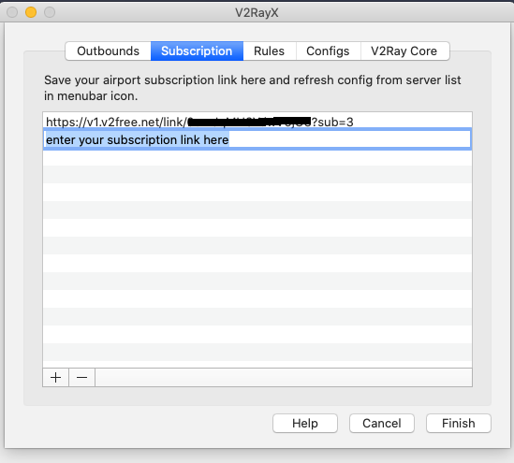Viewport: 514px width, 463px height.
Task: Click the V2RayX window title bar
Action: (257, 12)
